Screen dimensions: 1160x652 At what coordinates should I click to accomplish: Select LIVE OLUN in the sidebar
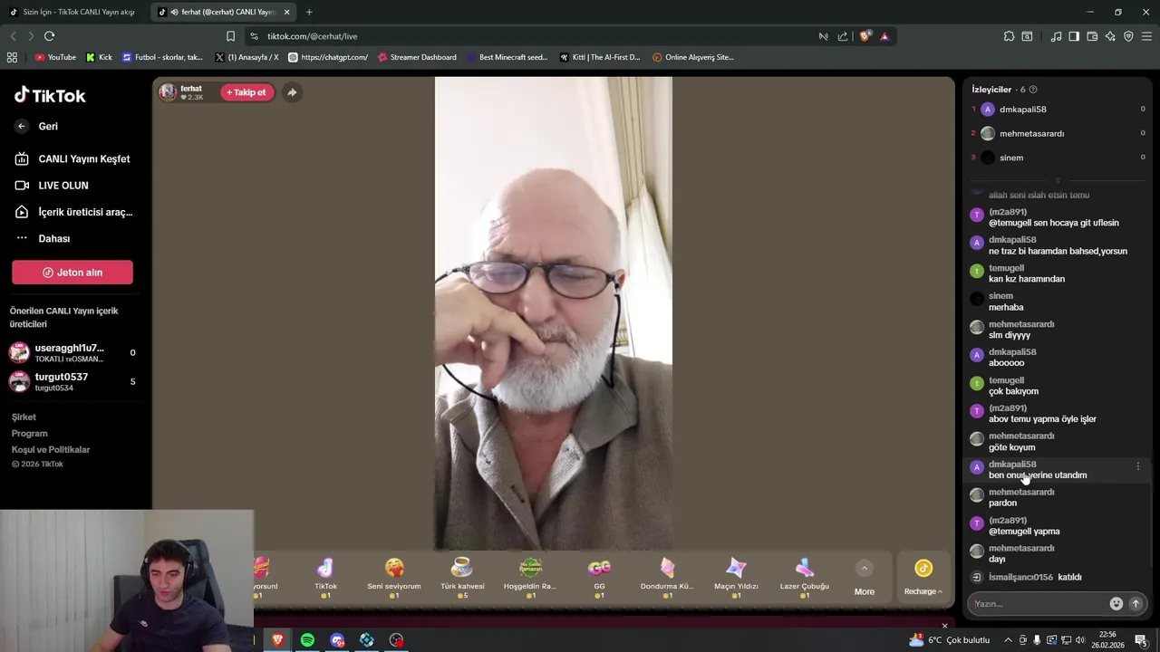tap(52, 186)
